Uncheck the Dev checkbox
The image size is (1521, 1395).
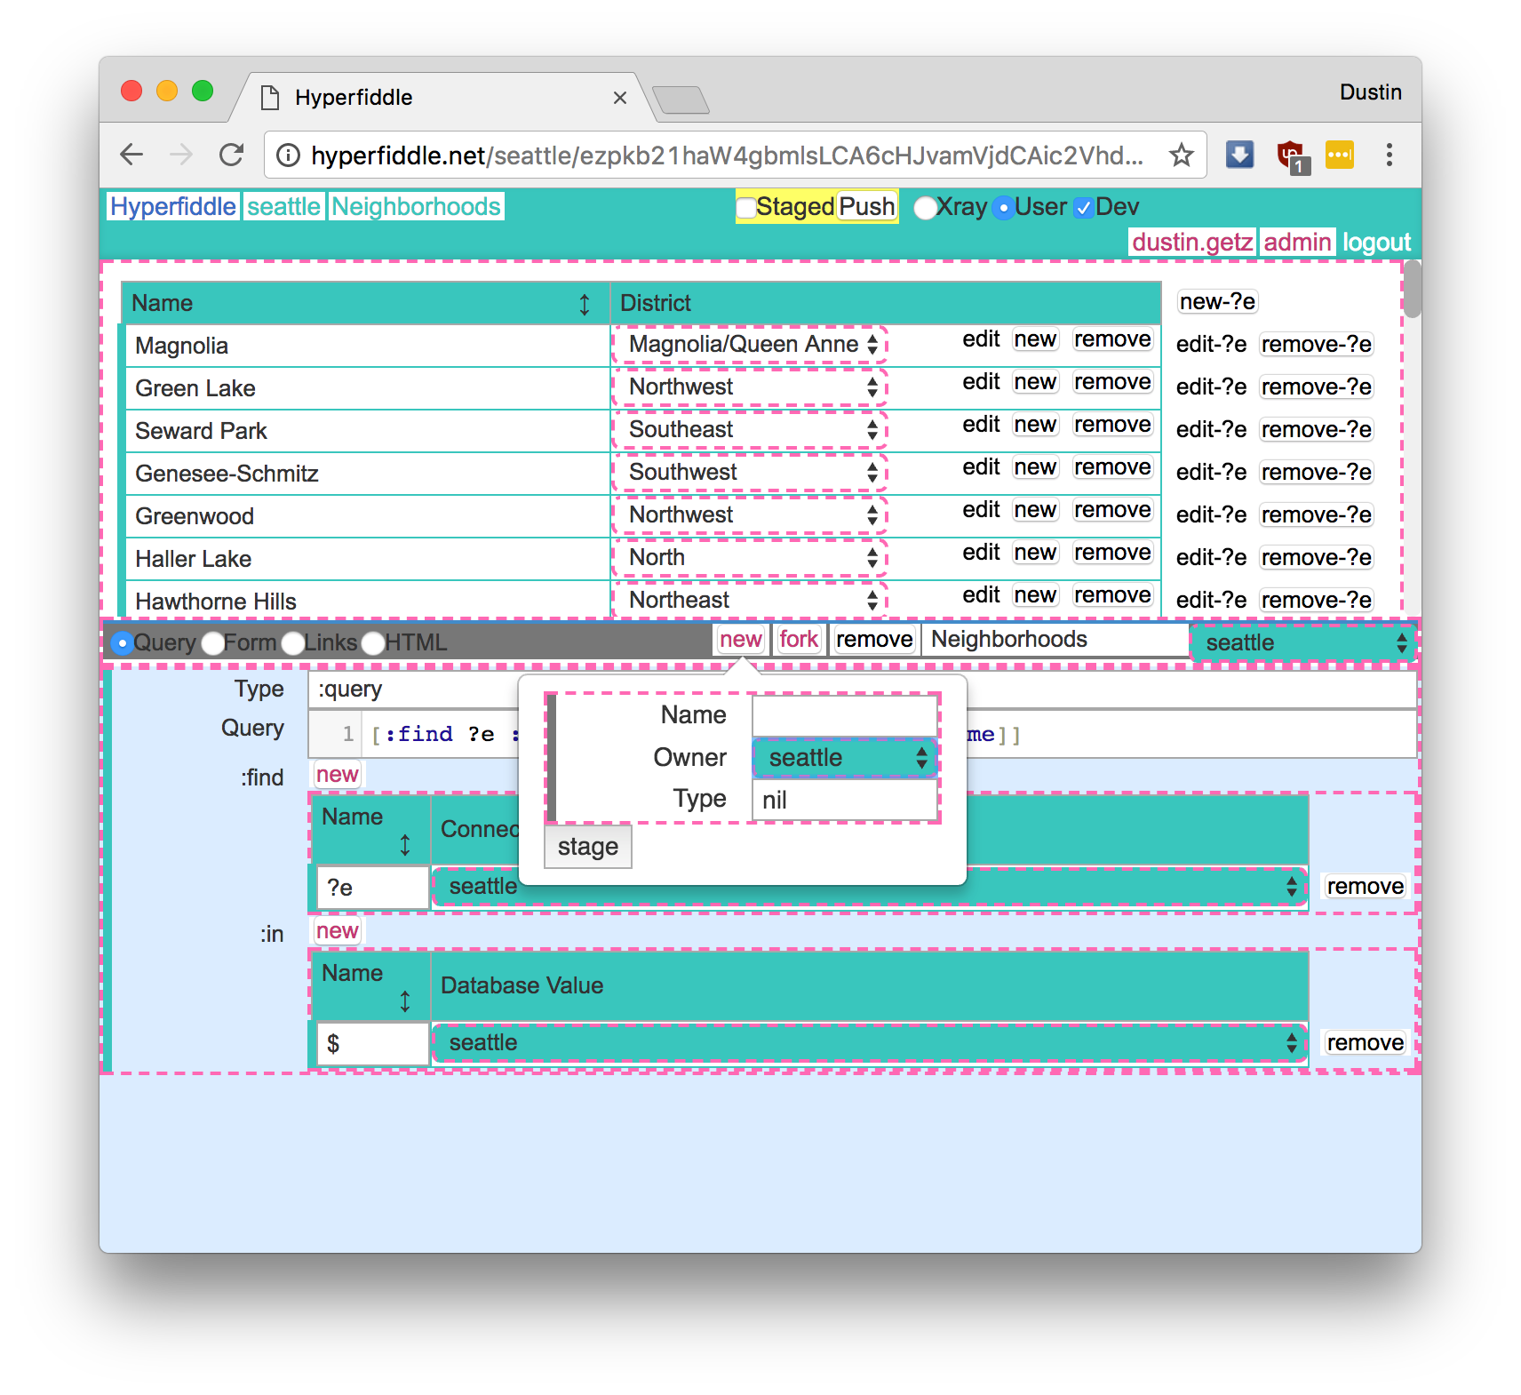pyautogui.click(x=1083, y=208)
